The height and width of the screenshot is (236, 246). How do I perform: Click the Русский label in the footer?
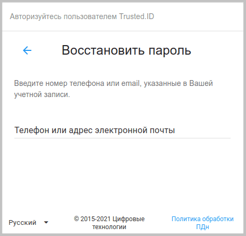pyautogui.click(x=22, y=223)
